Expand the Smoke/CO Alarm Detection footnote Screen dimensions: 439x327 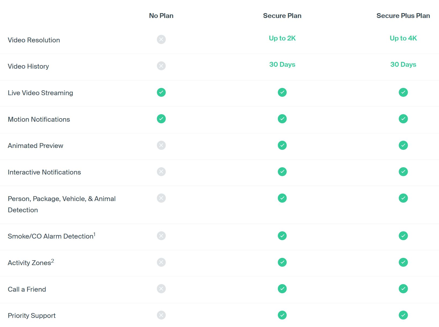pos(95,233)
